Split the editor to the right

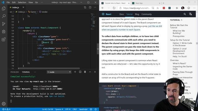click(90, 7)
